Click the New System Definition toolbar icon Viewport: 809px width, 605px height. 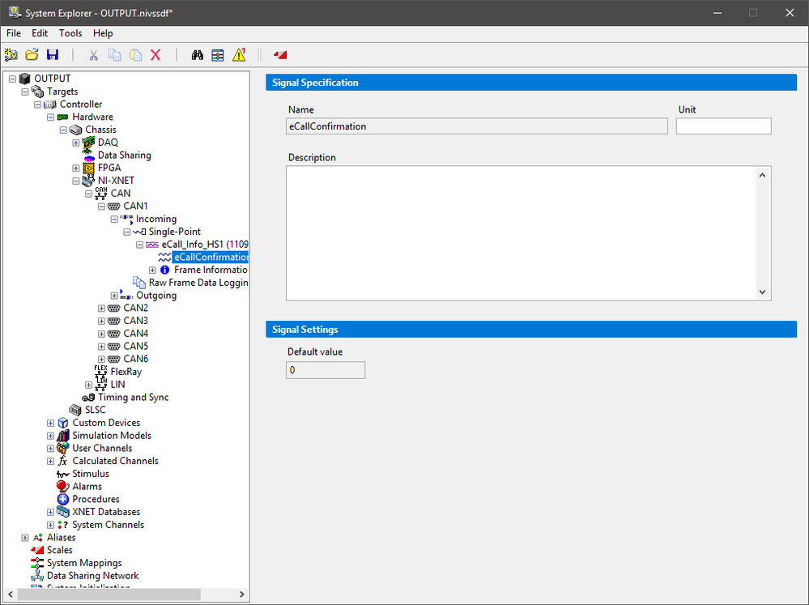click(11, 55)
